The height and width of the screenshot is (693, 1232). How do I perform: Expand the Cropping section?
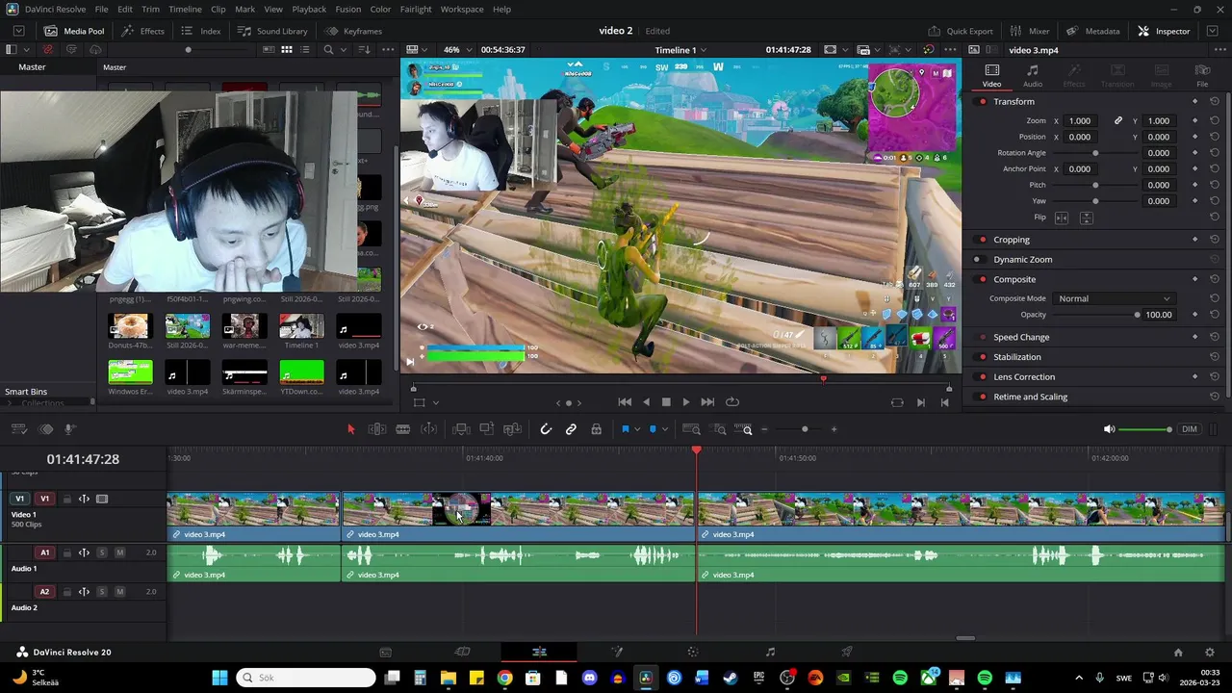coord(1012,240)
